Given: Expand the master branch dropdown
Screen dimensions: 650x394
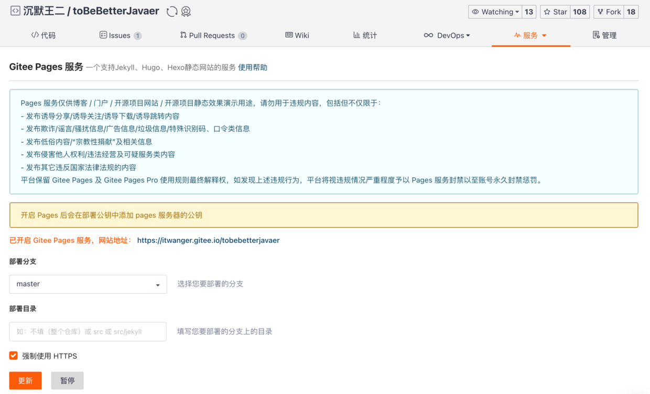Looking at the screenshot, I should [x=88, y=284].
